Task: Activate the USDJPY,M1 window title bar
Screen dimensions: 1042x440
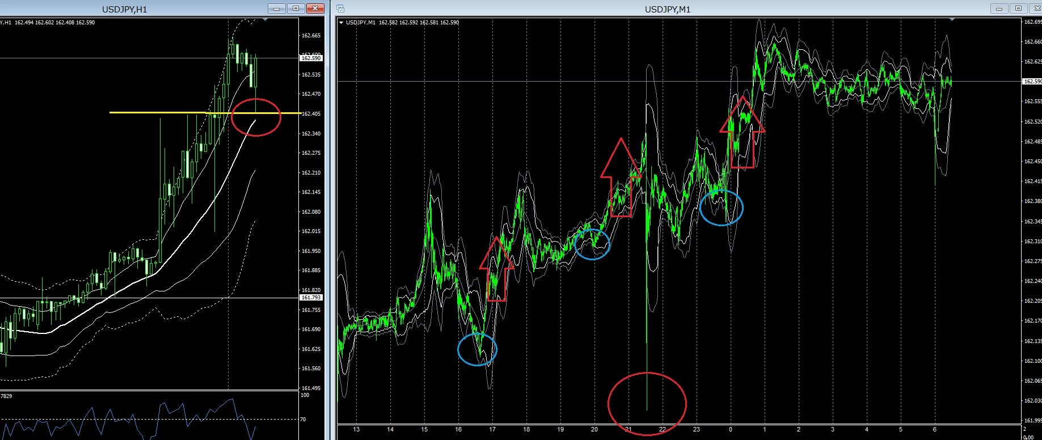Action: pyautogui.click(x=668, y=9)
